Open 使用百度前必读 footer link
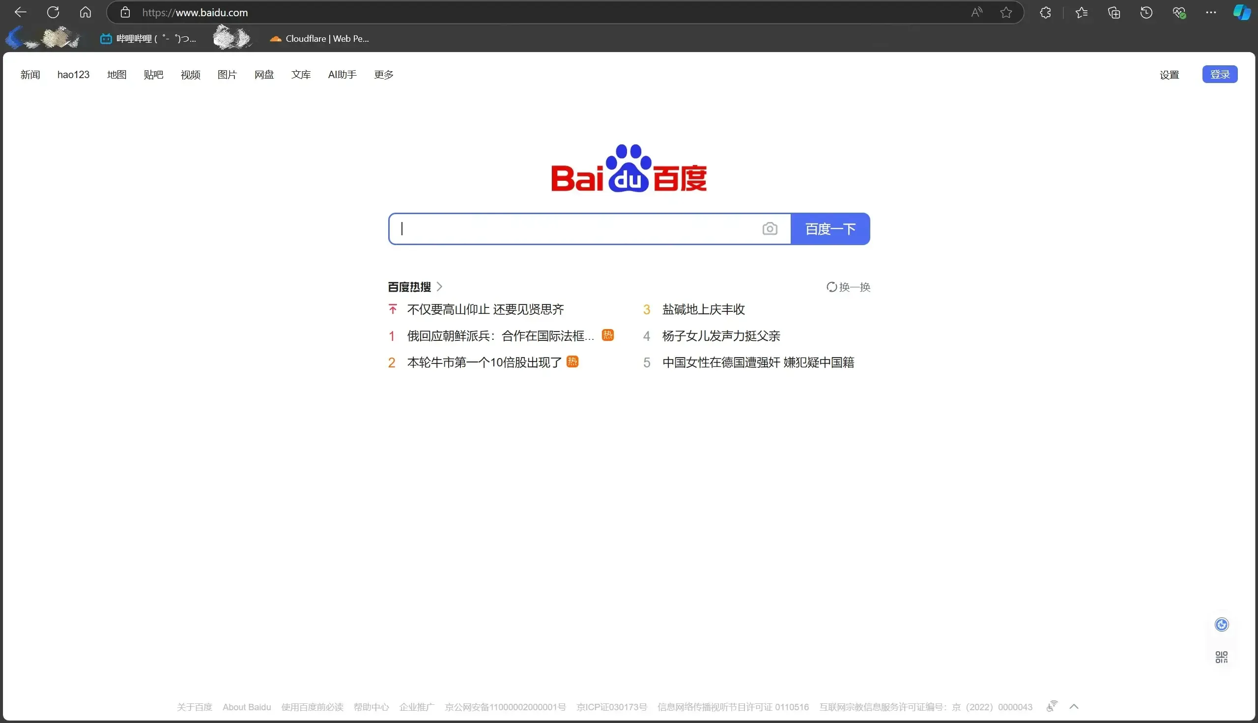 click(x=313, y=707)
